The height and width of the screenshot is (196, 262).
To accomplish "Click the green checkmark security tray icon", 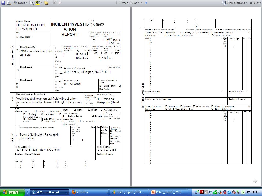I will tap(215, 192).
